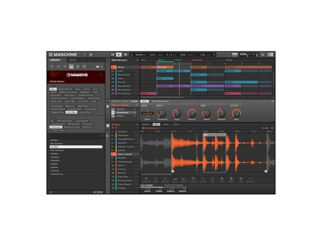This screenshot has height=246, width=322.
Task: Select the Sub Bass sub-type tag
Action: point(71,112)
